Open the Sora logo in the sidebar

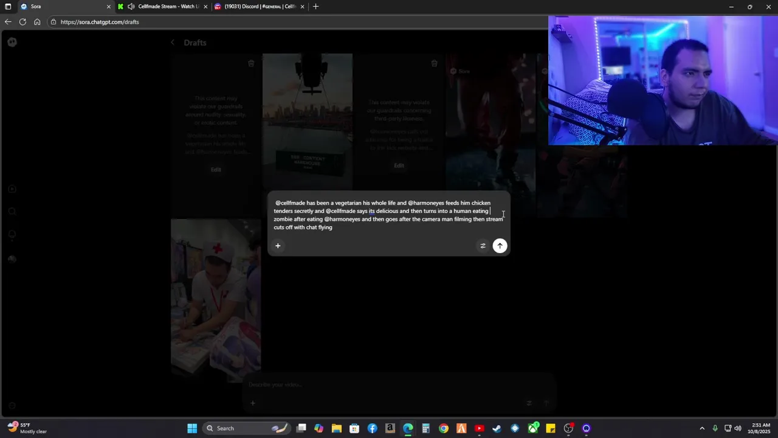tap(12, 42)
